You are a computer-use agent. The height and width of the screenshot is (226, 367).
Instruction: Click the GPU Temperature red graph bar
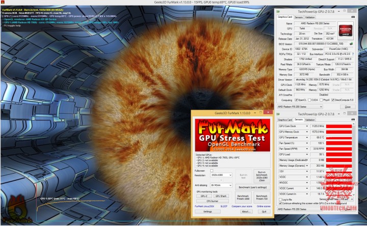tap(338, 137)
